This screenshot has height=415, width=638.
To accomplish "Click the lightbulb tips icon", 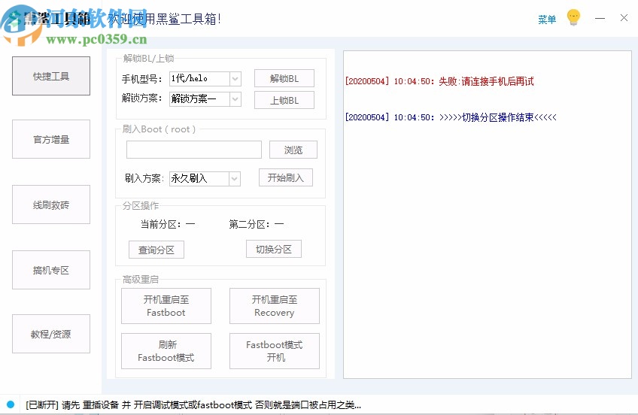I will click(x=574, y=18).
